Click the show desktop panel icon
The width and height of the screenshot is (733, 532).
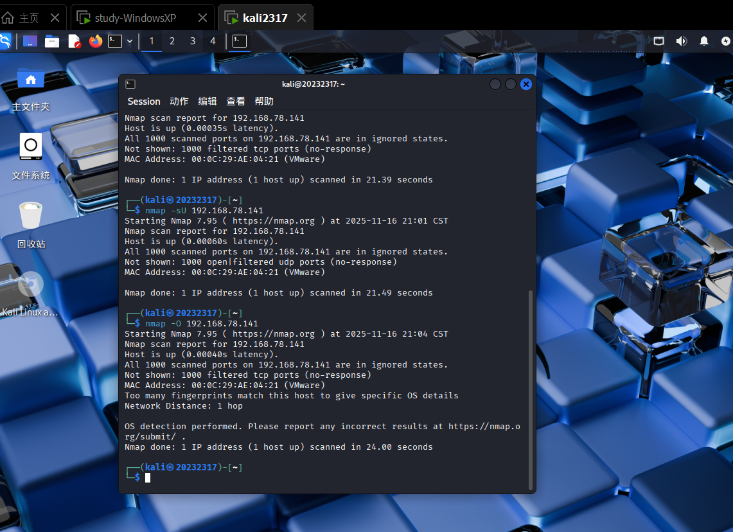(30, 41)
